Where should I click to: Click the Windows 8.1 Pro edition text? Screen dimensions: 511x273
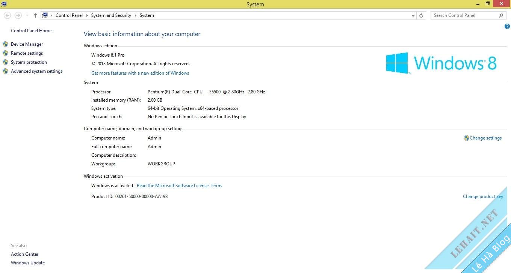[x=108, y=55]
